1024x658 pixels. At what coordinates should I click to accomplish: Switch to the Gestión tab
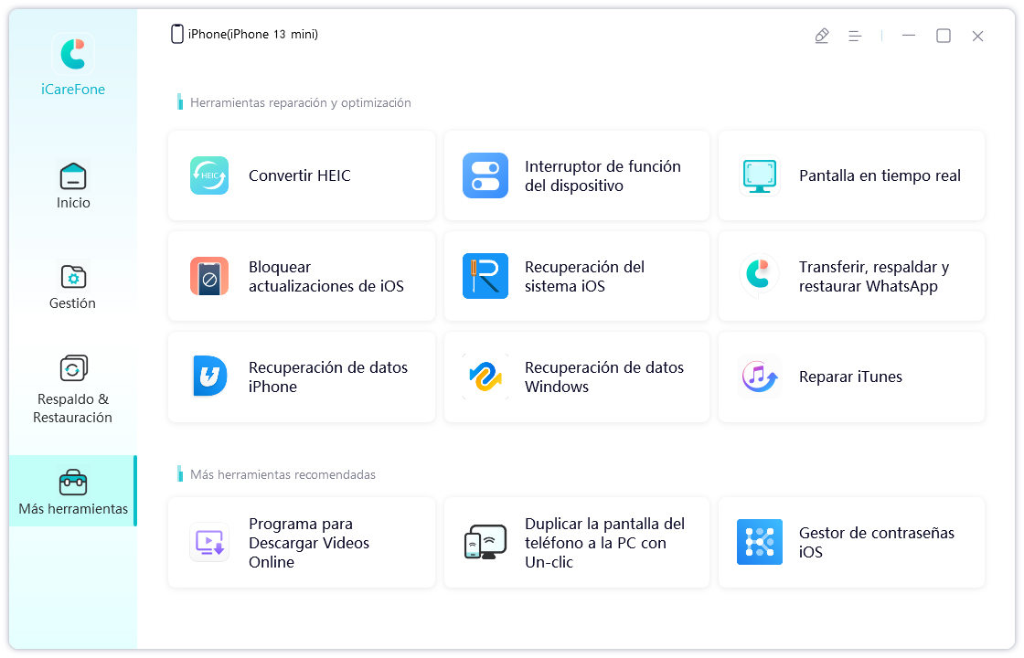[x=73, y=287]
